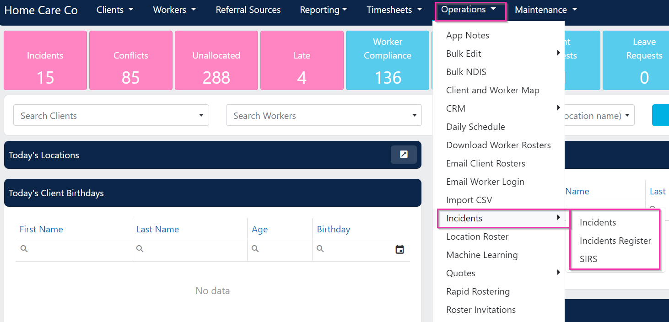The width and height of the screenshot is (669, 322).
Task: Click the Name column header at right
Action: coord(577,191)
